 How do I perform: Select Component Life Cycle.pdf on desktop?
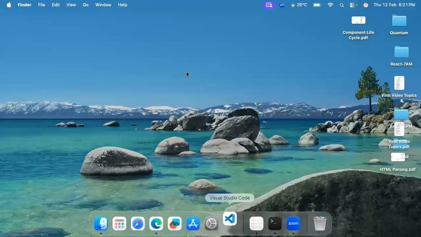tap(359, 28)
